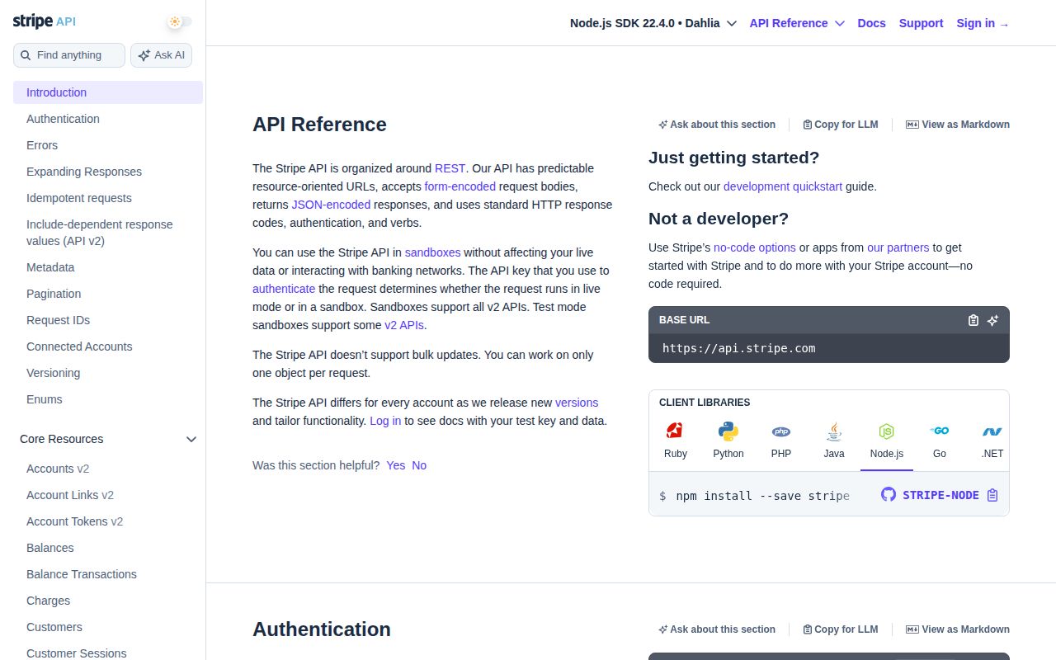This screenshot has width=1056, height=660.
Task: Select Metadata in the sidebar
Action: click(50, 267)
